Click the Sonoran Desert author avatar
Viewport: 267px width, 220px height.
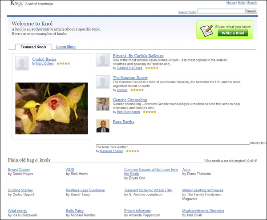coord(103,82)
